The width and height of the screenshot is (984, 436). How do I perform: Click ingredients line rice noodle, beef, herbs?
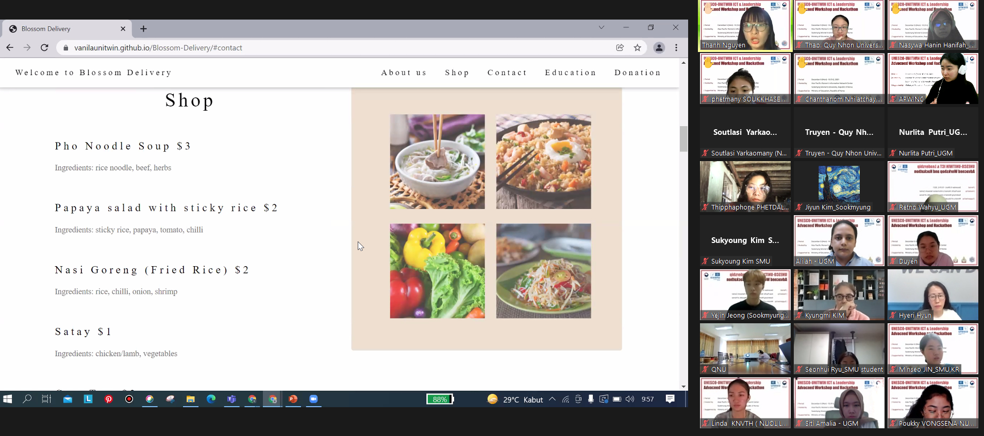point(113,168)
